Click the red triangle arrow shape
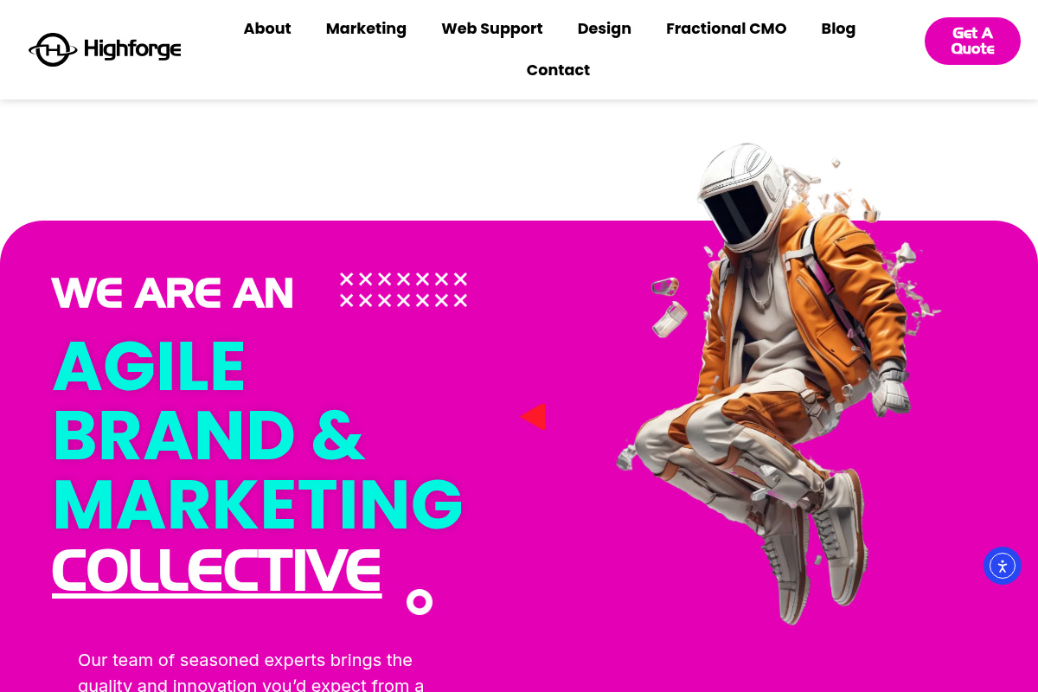The height and width of the screenshot is (692, 1038). coord(533,417)
